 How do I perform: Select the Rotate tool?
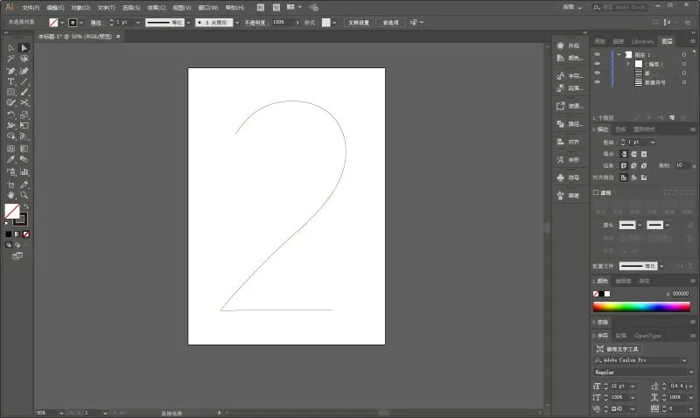[10, 115]
